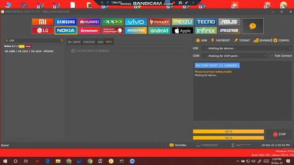Click the FACTORY RESET log heading
Viewport: 294px width, 165px height.
(217, 66)
